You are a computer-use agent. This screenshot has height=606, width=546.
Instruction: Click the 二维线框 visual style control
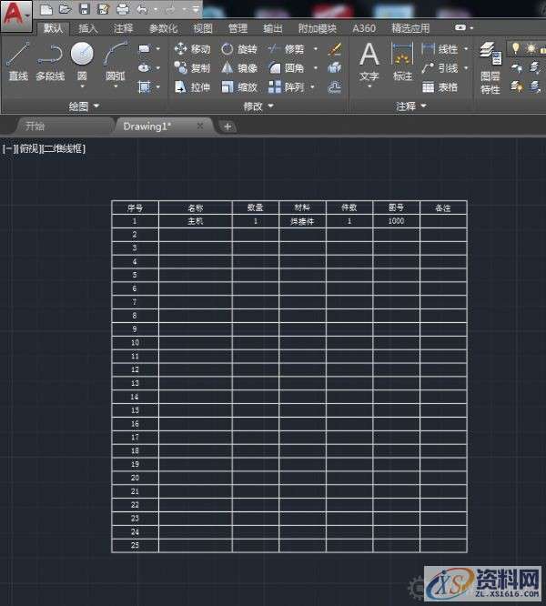[64, 148]
